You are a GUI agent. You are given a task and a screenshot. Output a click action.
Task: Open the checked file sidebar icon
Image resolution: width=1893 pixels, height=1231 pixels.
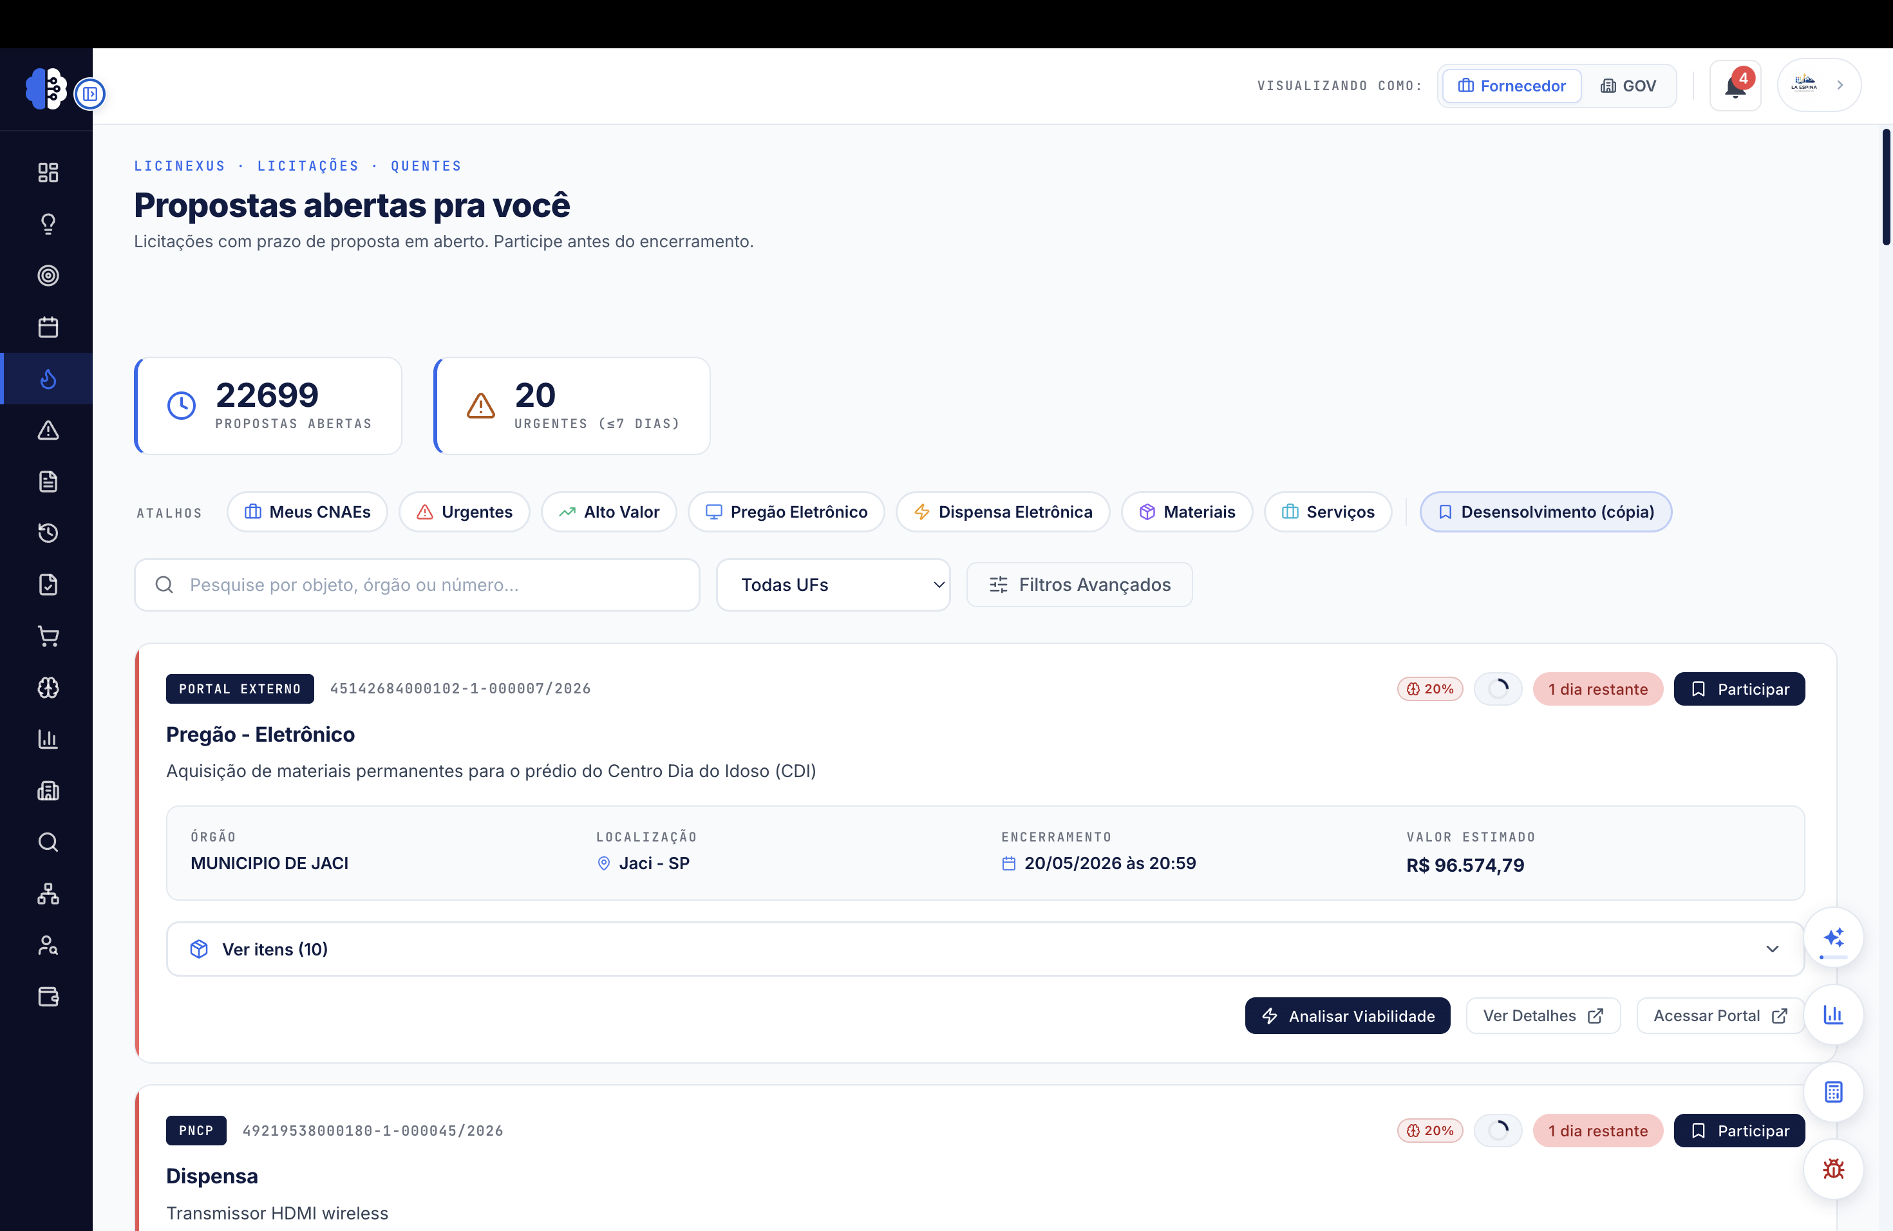click(48, 585)
